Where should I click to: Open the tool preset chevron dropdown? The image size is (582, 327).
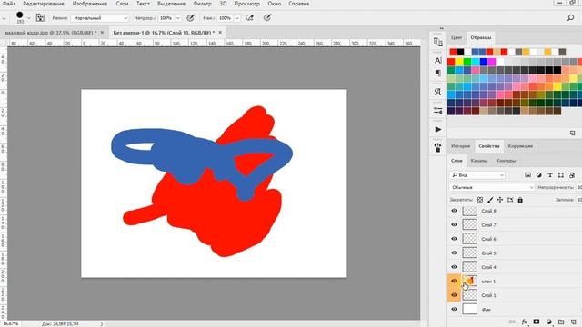(4, 18)
